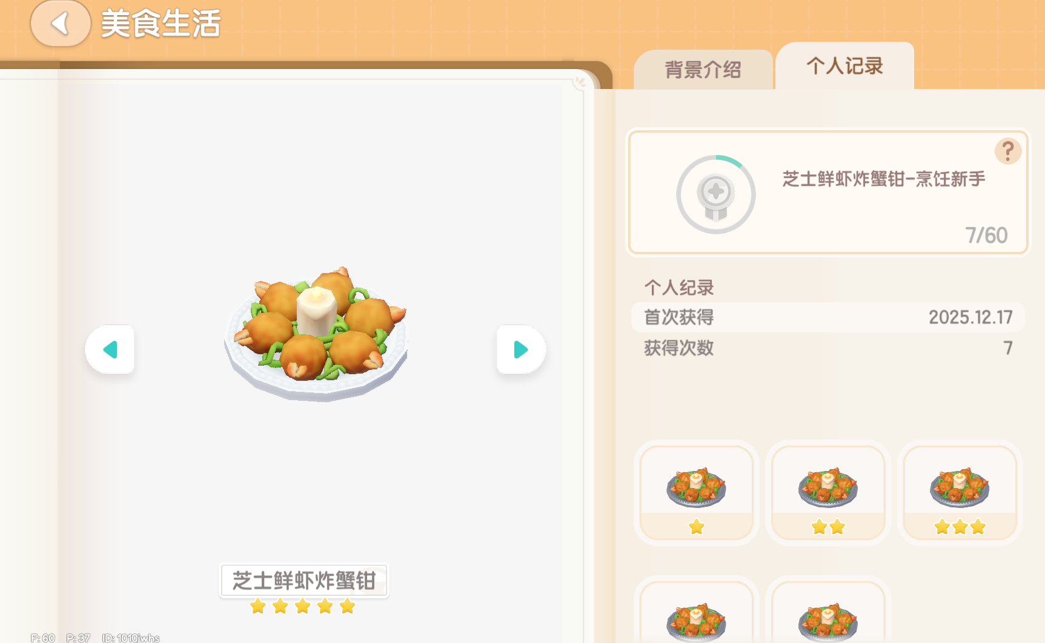
Task: Show the previous dish with left arrow
Action: coord(110,349)
